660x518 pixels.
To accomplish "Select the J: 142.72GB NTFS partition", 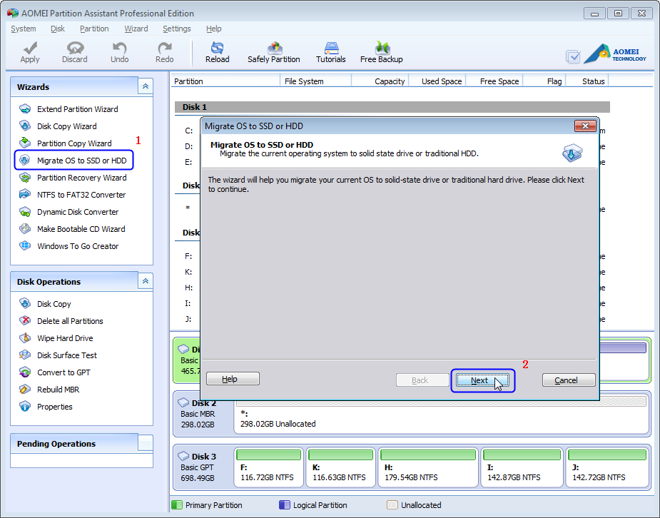I will point(607,467).
